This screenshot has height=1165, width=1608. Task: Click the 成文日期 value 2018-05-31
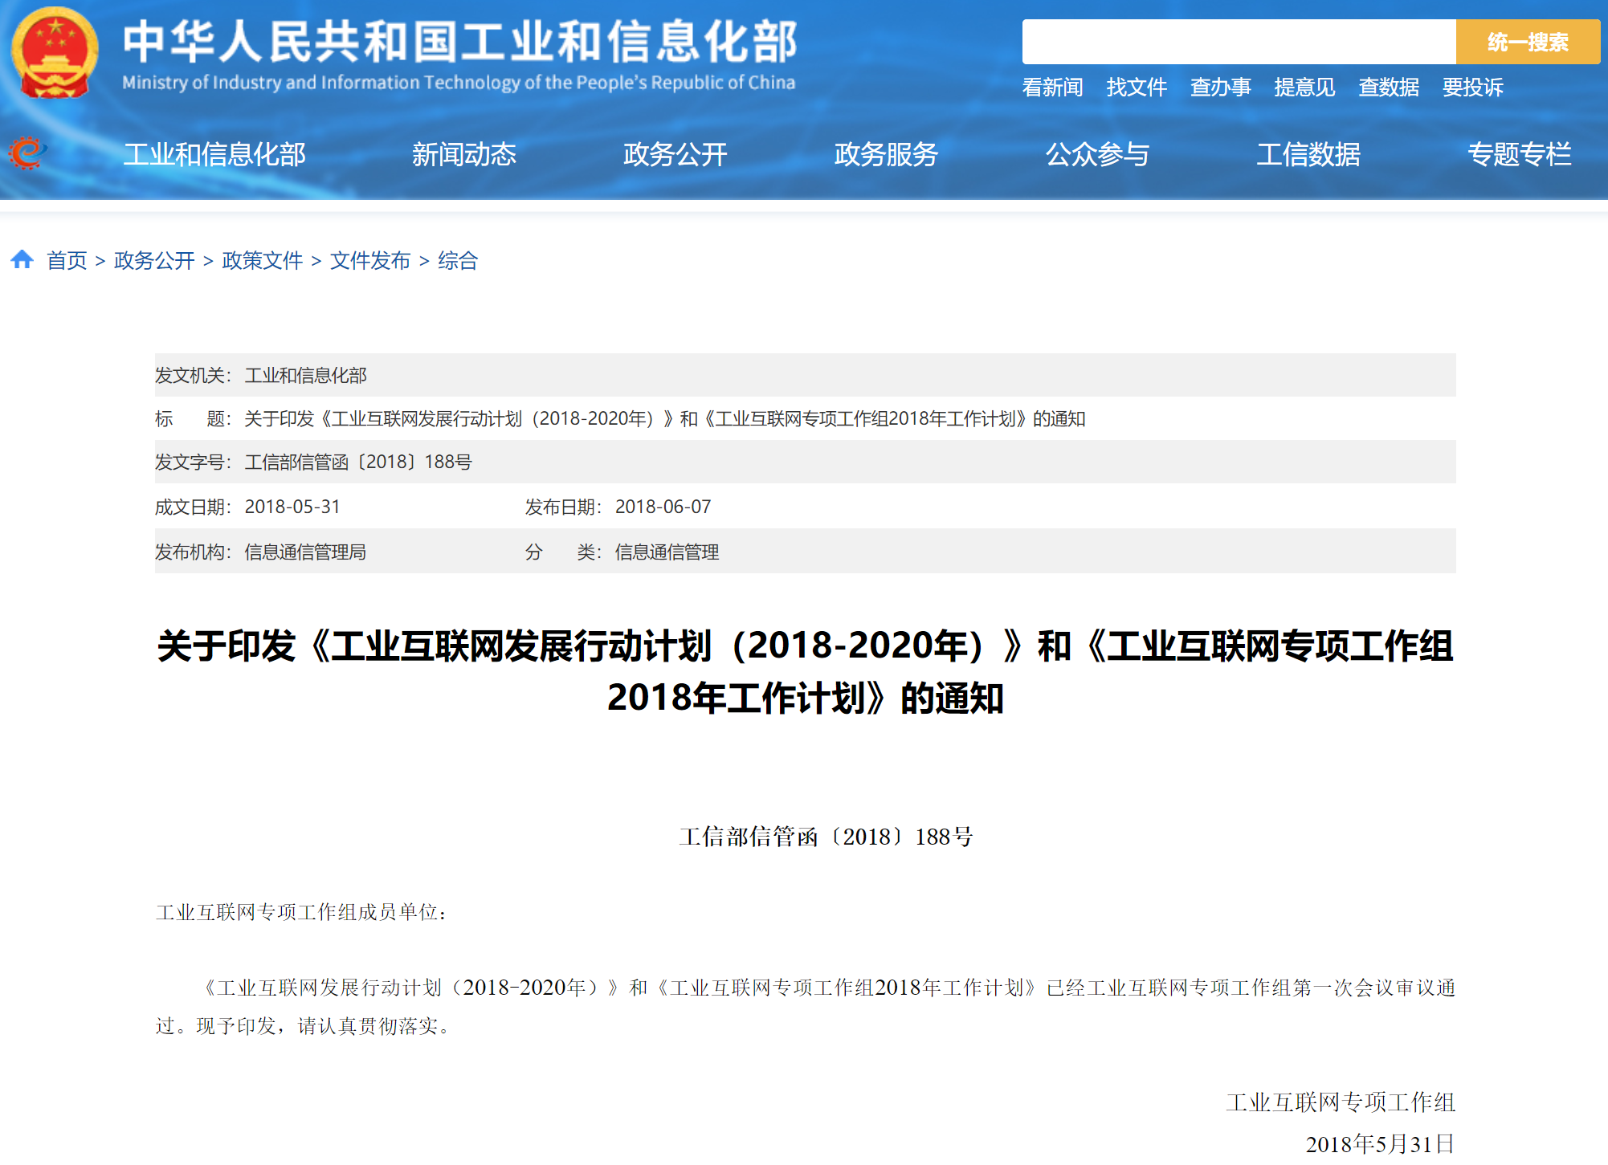(x=292, y=507)
